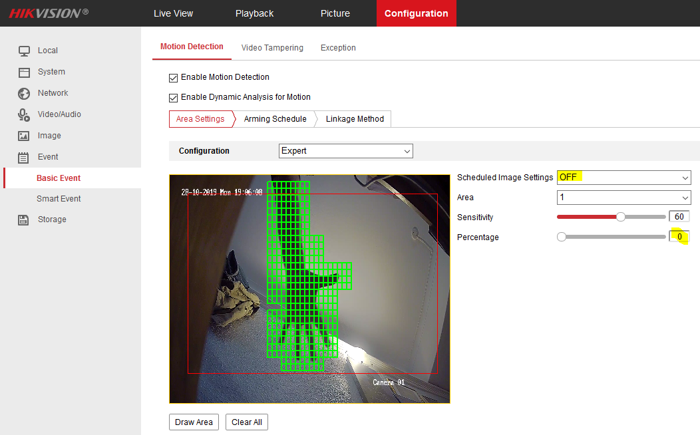Screen dimensions: 700x435
Task: Click the Event calendar icon
Action: (24, 158)
